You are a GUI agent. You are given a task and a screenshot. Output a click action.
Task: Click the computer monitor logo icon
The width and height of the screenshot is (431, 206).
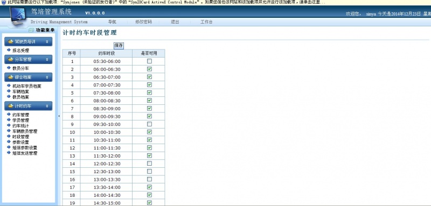[x=18, y=17]
